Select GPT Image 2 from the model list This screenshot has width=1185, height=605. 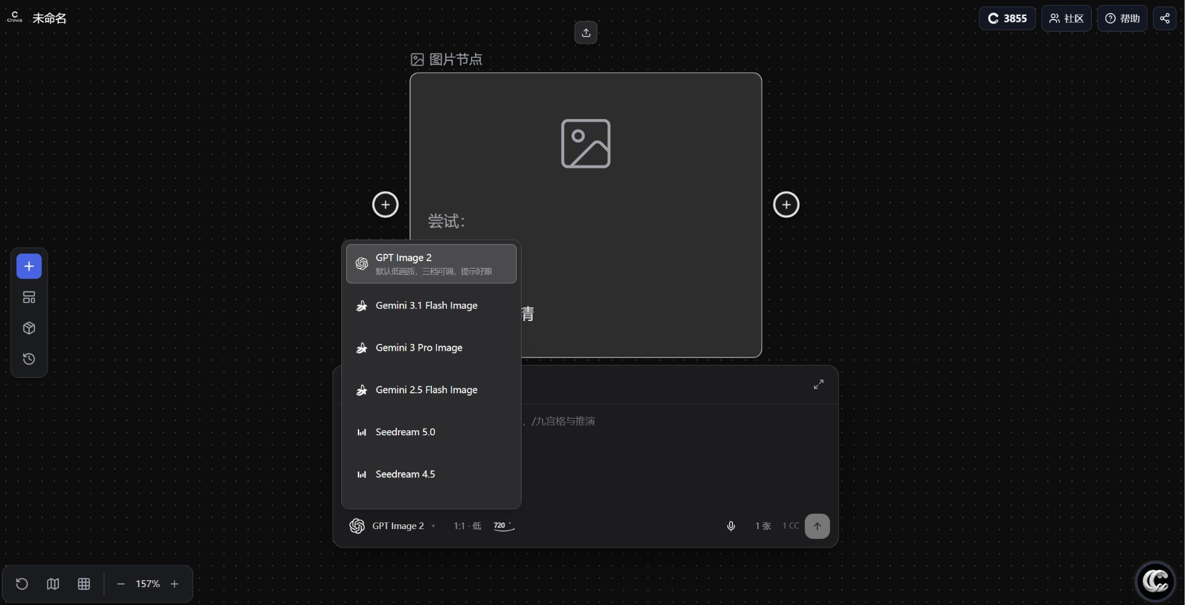431,264
